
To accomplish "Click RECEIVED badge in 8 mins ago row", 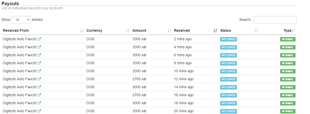I will [x=228, y=63].
